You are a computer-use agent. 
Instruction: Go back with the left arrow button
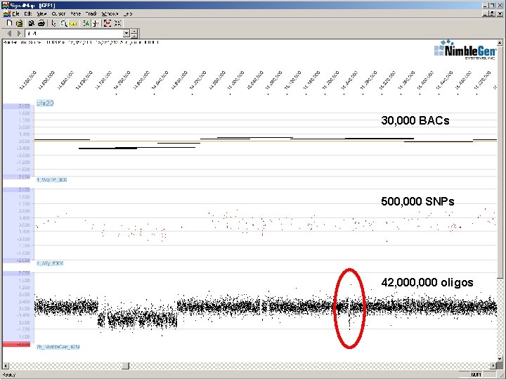point(9,33)
